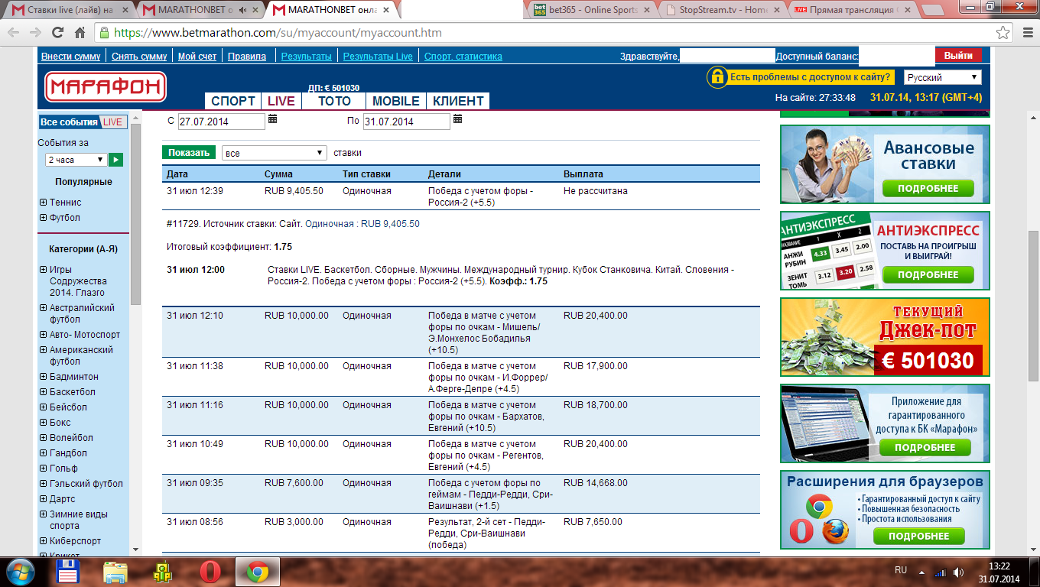Viewport: 1040px width, 587px height.
Task: Click payout RUB 14,668.00
Action: coord(595,483)
